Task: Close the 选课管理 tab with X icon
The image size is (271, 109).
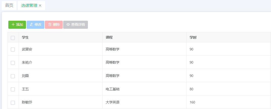Action: (40, 6)
